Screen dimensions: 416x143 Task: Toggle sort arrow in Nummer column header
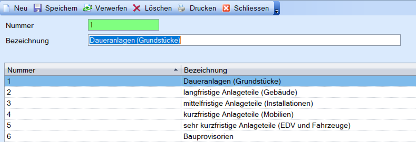click(x=175, y=70)
